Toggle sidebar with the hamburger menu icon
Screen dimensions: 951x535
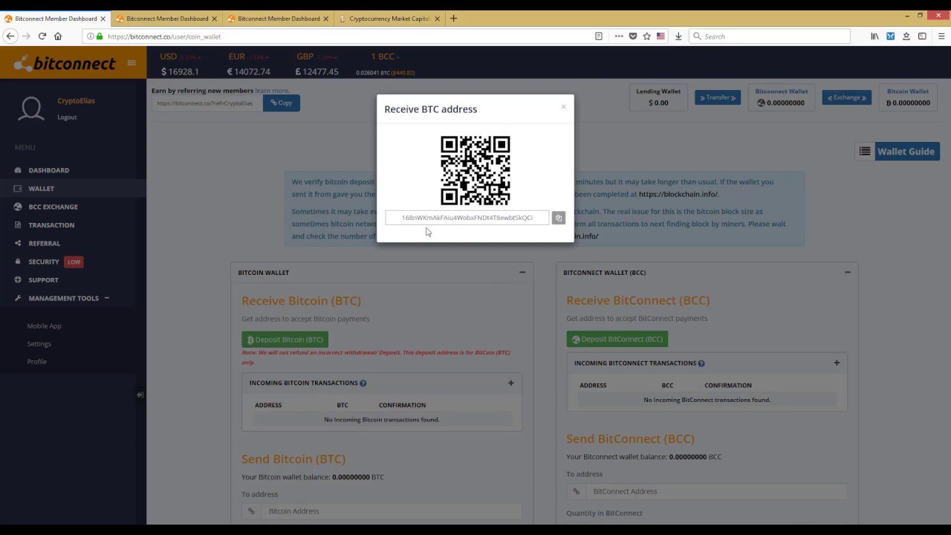[132, 63]
